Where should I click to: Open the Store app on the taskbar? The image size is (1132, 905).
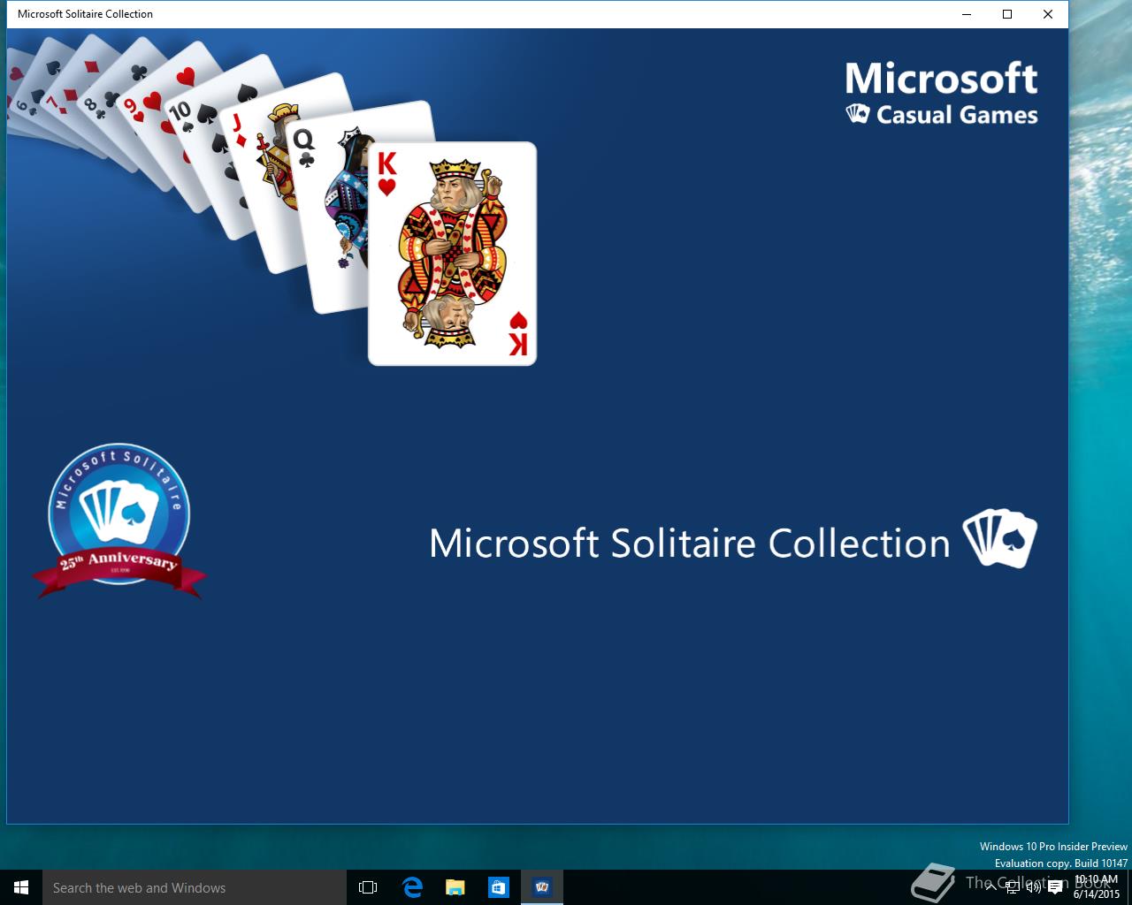(x=499, y=887)
